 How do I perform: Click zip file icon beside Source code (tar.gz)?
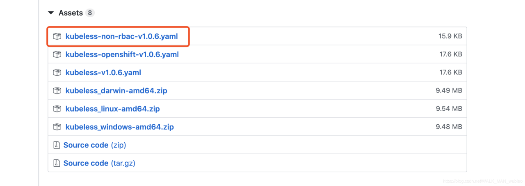point(57,163)
